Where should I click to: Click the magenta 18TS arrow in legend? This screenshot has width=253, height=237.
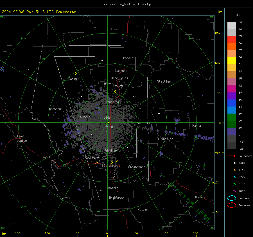coord(232,191)
